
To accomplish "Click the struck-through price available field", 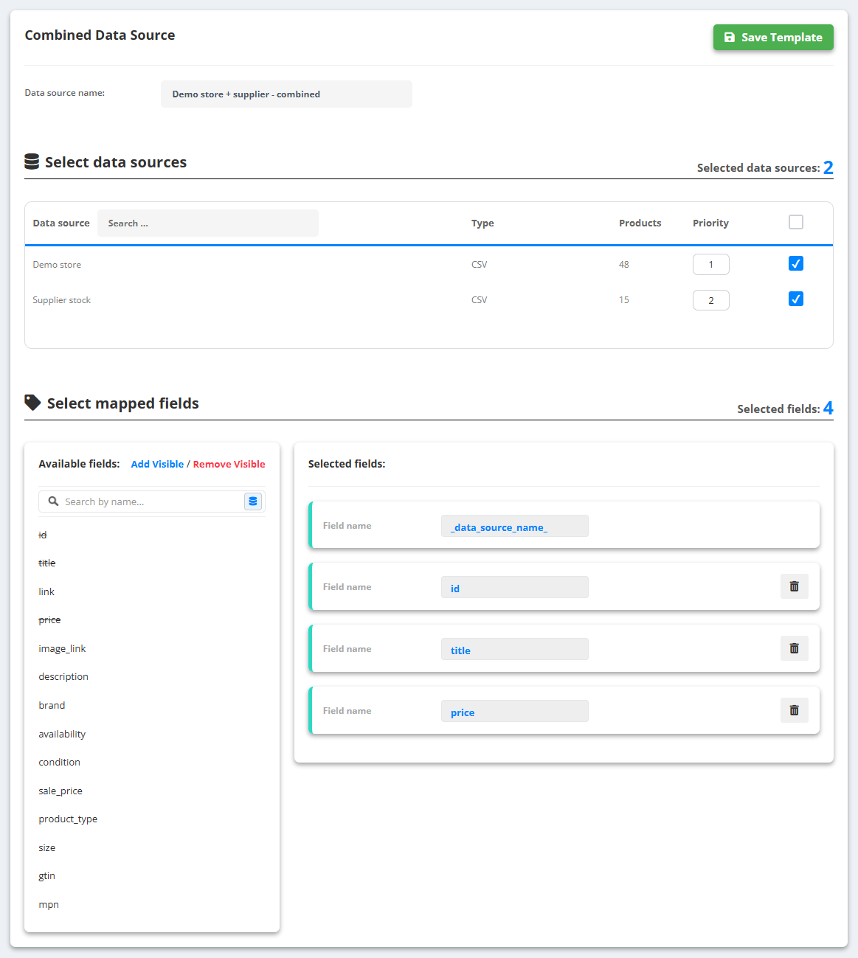I will tap(49, 619).
